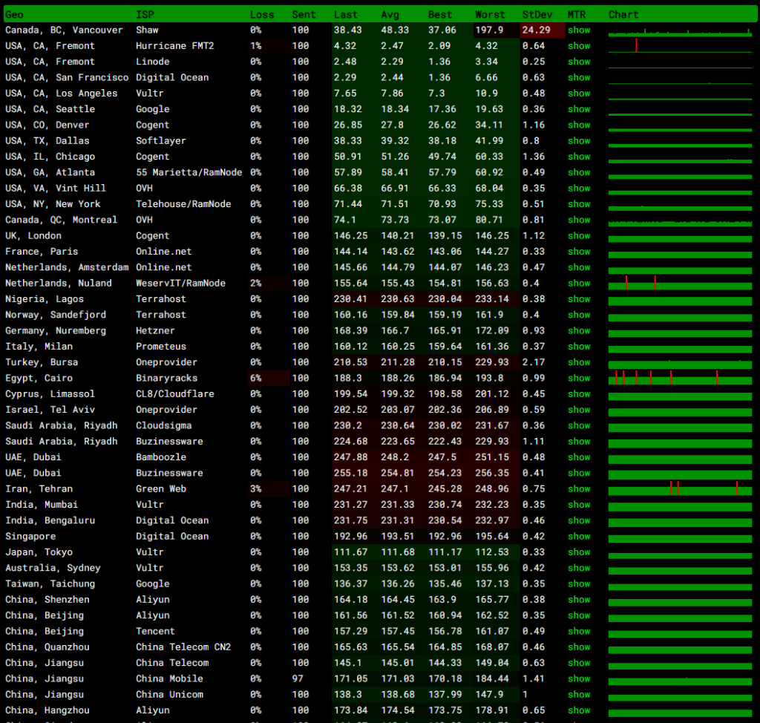Click the Avg column header
The height and width of the screenshot is (723, 760).
390,15
